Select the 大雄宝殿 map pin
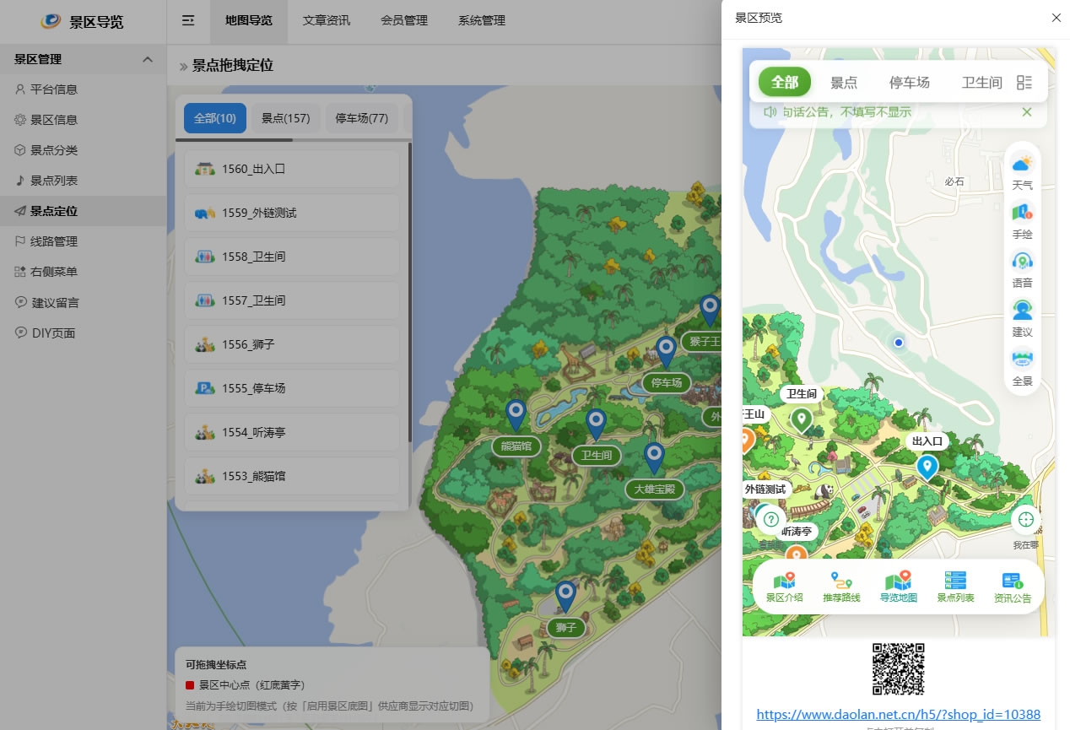This screenshot has width=1070, height=730. point(654,458)
